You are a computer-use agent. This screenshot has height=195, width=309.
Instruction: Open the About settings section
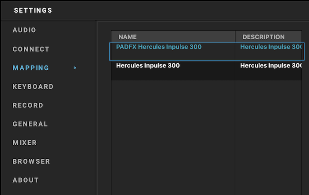pyautogui.click(x=26, y=180)
